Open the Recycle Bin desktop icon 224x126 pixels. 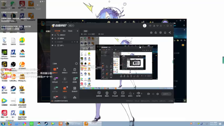[4, 41]
